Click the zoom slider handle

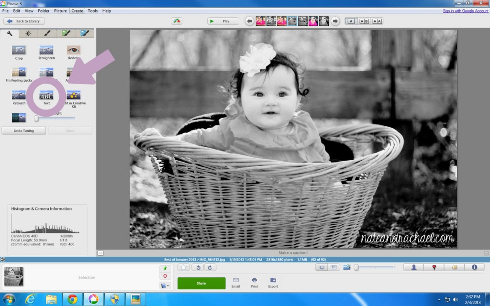(356, 267)
